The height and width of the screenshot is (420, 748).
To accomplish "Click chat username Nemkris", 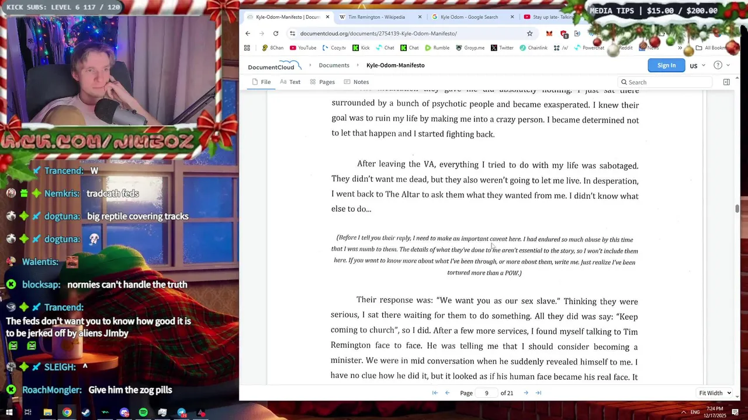I will pyautogui.click(x=61, y=194).
